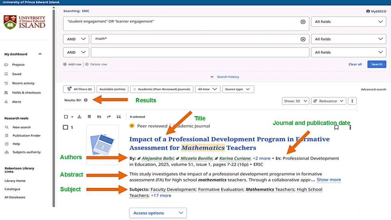
Task: Open the first row's All fields dropdown
Action: [349, 22]
